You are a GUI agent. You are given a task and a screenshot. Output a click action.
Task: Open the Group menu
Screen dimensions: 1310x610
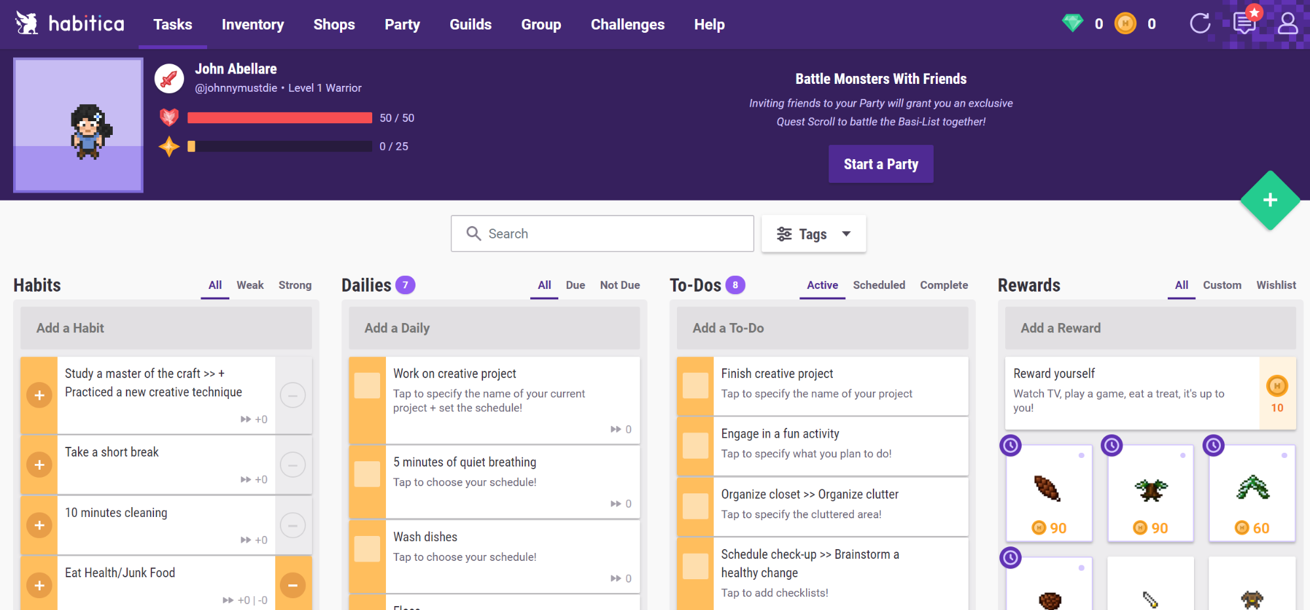pyautogui.click(x=541, y=24)
